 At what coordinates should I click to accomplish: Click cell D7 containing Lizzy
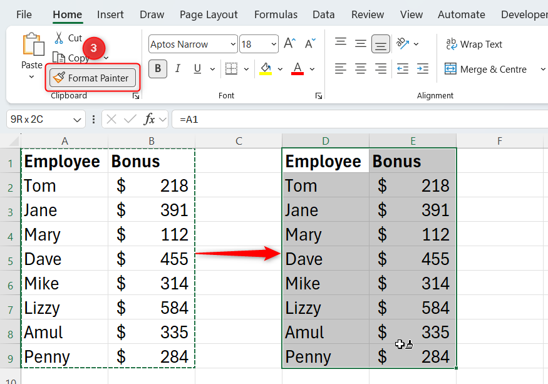pyautogui.click(x=326, y=307)
